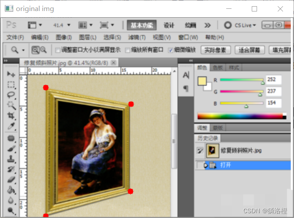Open the Character panel icon
The image size is (294, 218).
point(186,75)
